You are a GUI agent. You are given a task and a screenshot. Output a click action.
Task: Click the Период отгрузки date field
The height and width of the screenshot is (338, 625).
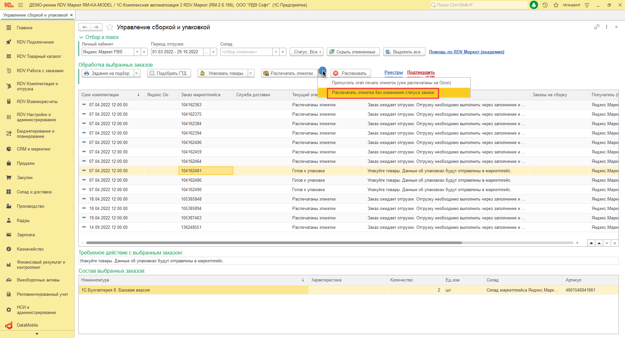177,52
